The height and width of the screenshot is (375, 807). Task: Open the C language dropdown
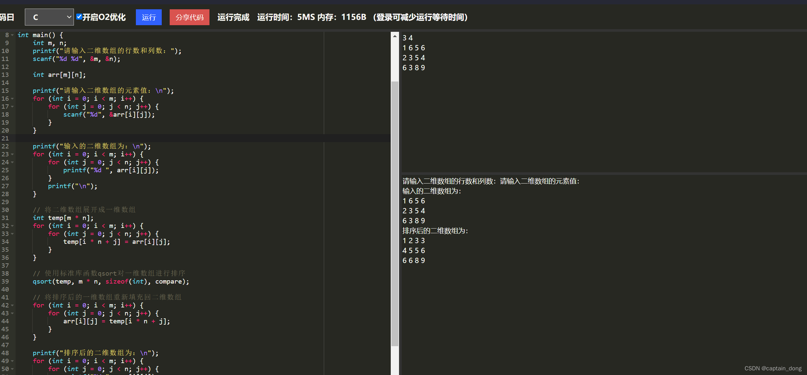coord(49,17)
